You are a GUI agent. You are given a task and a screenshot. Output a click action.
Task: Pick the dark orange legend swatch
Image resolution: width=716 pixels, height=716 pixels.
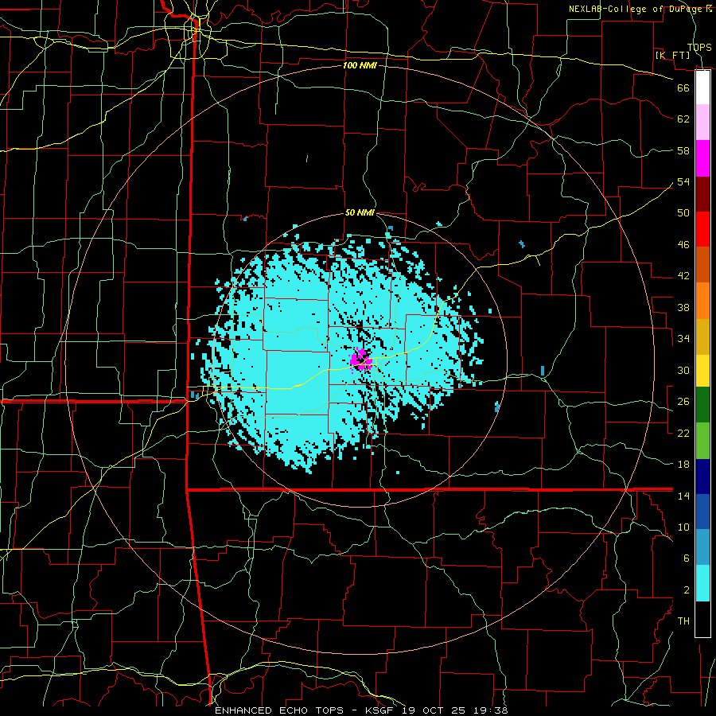click(x=702, y=265)
